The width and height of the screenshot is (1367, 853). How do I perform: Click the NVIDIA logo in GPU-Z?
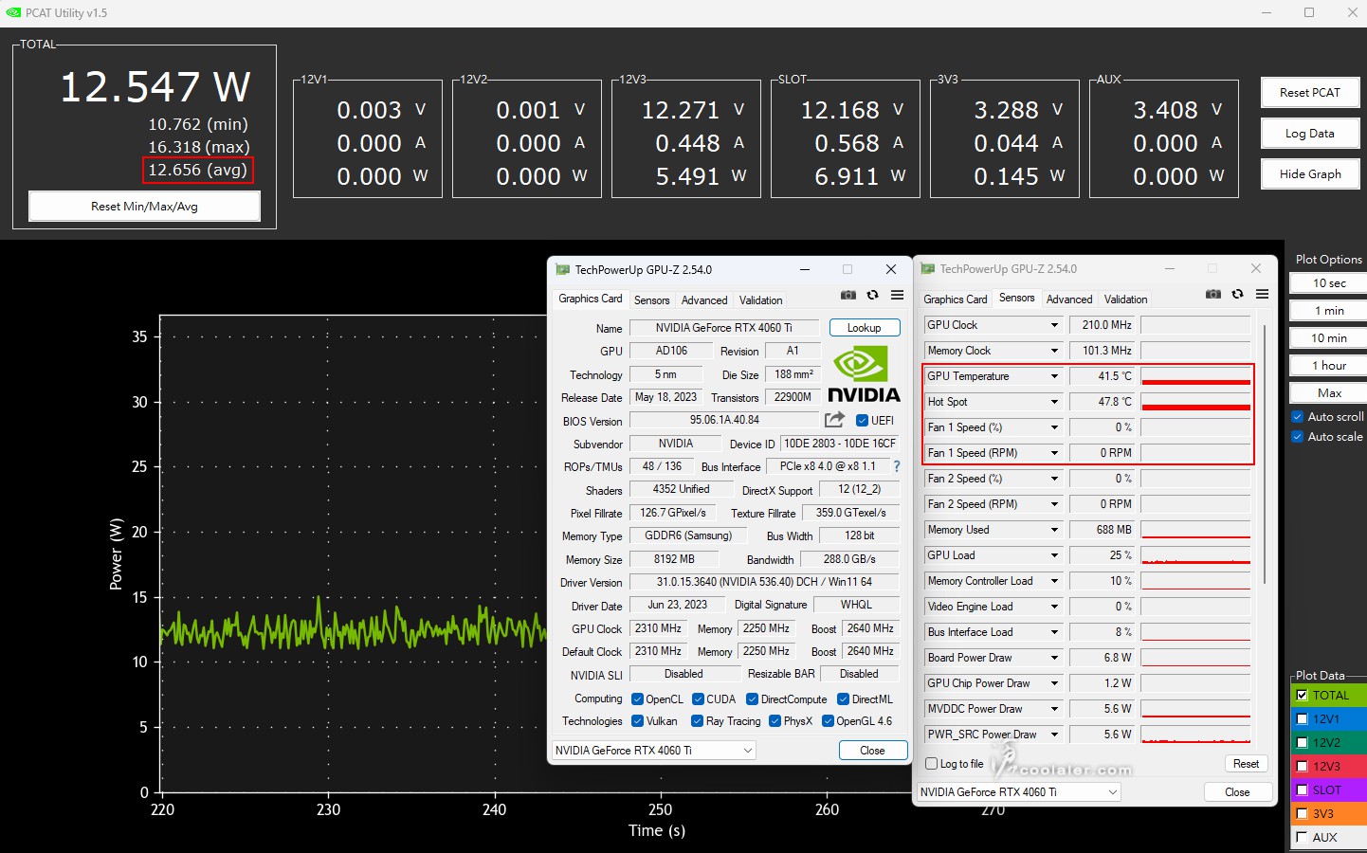pos(864,375)
